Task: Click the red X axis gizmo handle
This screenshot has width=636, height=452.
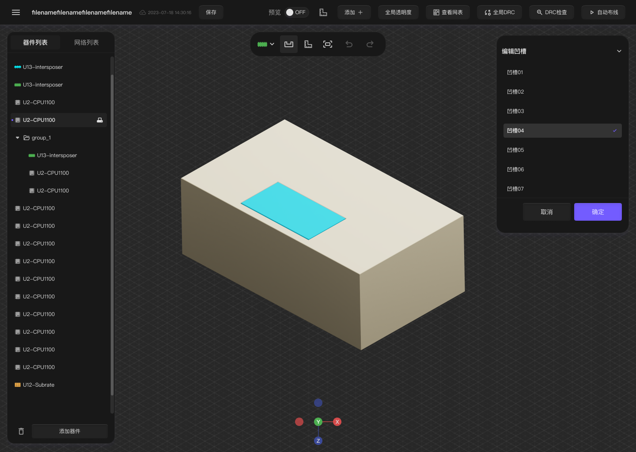Action: click(337, 422)
